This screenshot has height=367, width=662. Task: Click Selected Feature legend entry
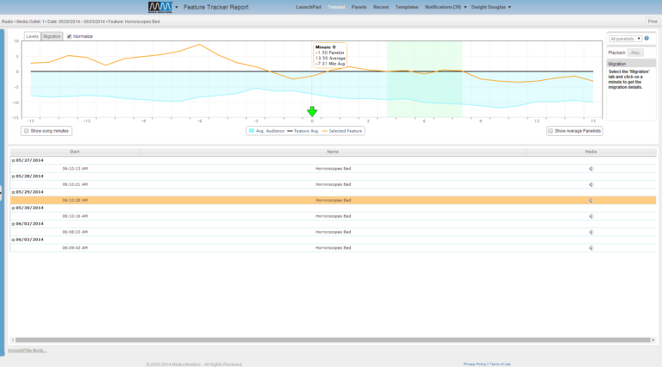click(342, 131)
